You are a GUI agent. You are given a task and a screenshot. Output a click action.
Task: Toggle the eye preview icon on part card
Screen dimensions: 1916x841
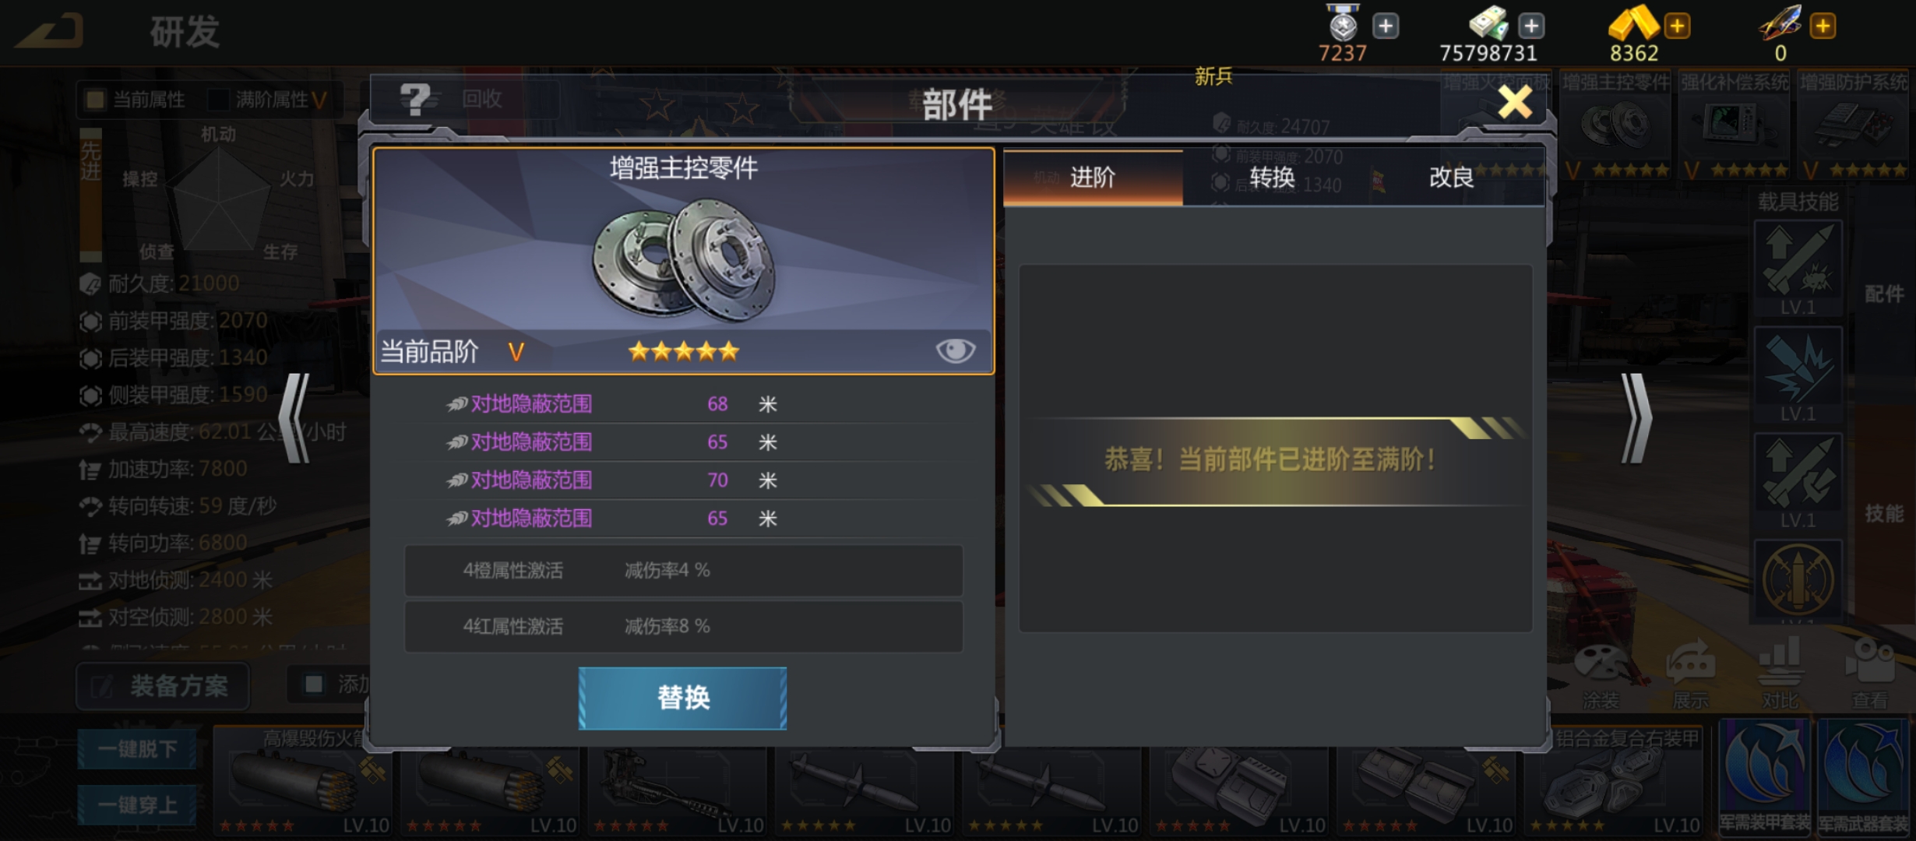pyautogui.click(x=955, y=350)
